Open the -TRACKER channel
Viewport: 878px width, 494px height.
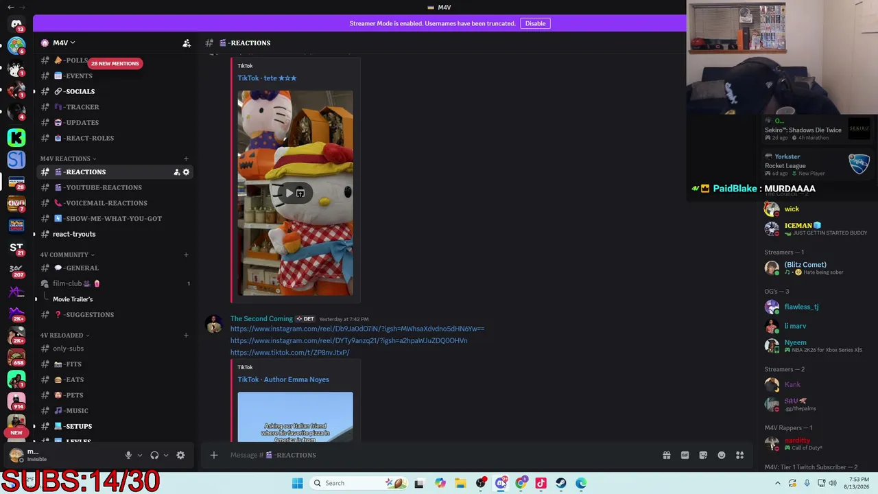(114, 107)
